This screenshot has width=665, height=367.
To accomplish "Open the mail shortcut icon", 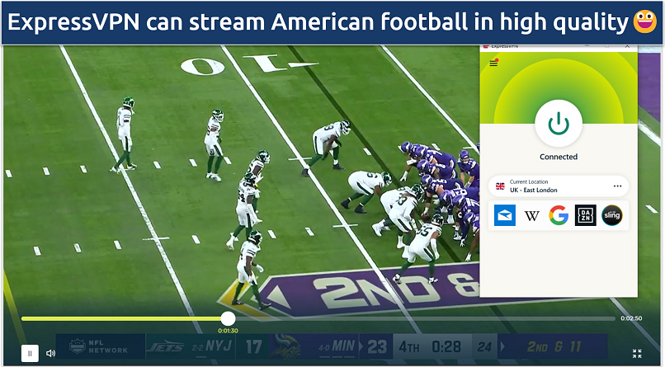I will (x=505, y=215).
